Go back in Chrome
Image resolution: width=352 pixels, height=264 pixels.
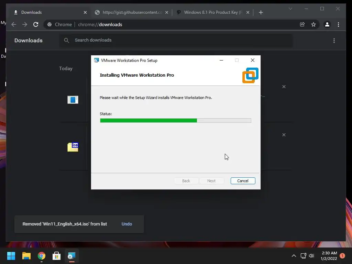pyautogui.click(x=14, y=24)
